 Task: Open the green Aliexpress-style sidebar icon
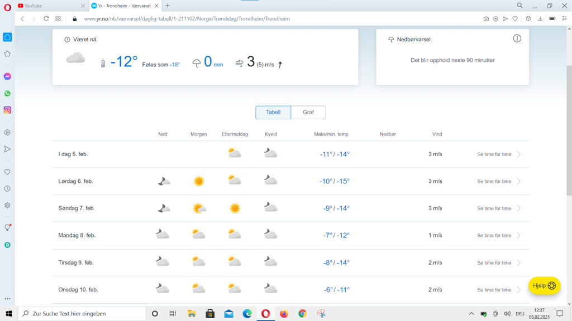(7, 245)
